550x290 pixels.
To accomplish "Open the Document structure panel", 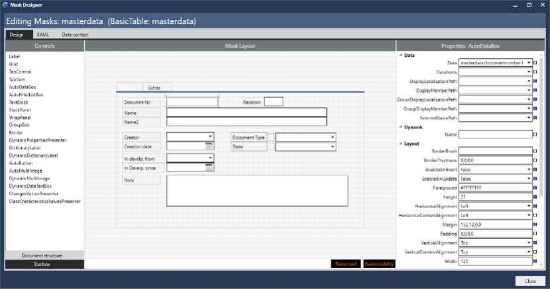I will (44, 256).
